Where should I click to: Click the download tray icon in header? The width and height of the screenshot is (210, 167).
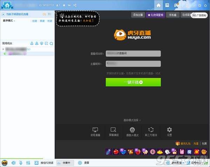coord(187,6)
